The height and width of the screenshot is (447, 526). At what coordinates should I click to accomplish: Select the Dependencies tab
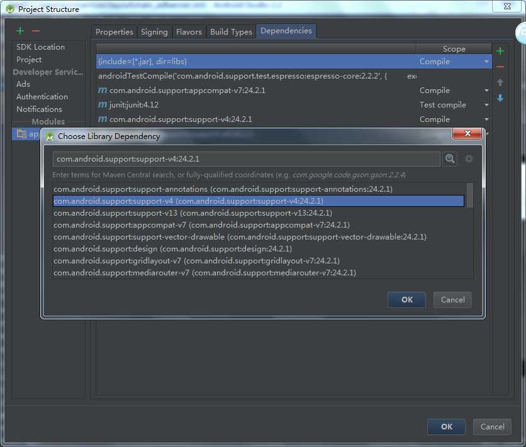286,31
